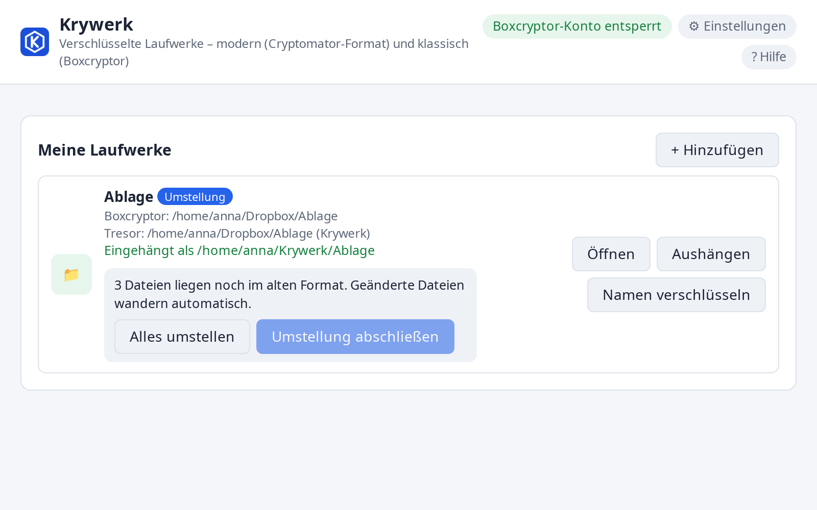Click the Eingehängt als mount path text
Image resolution: width=817 pixels, height=510 pixels.
click(x=239, y=251)
